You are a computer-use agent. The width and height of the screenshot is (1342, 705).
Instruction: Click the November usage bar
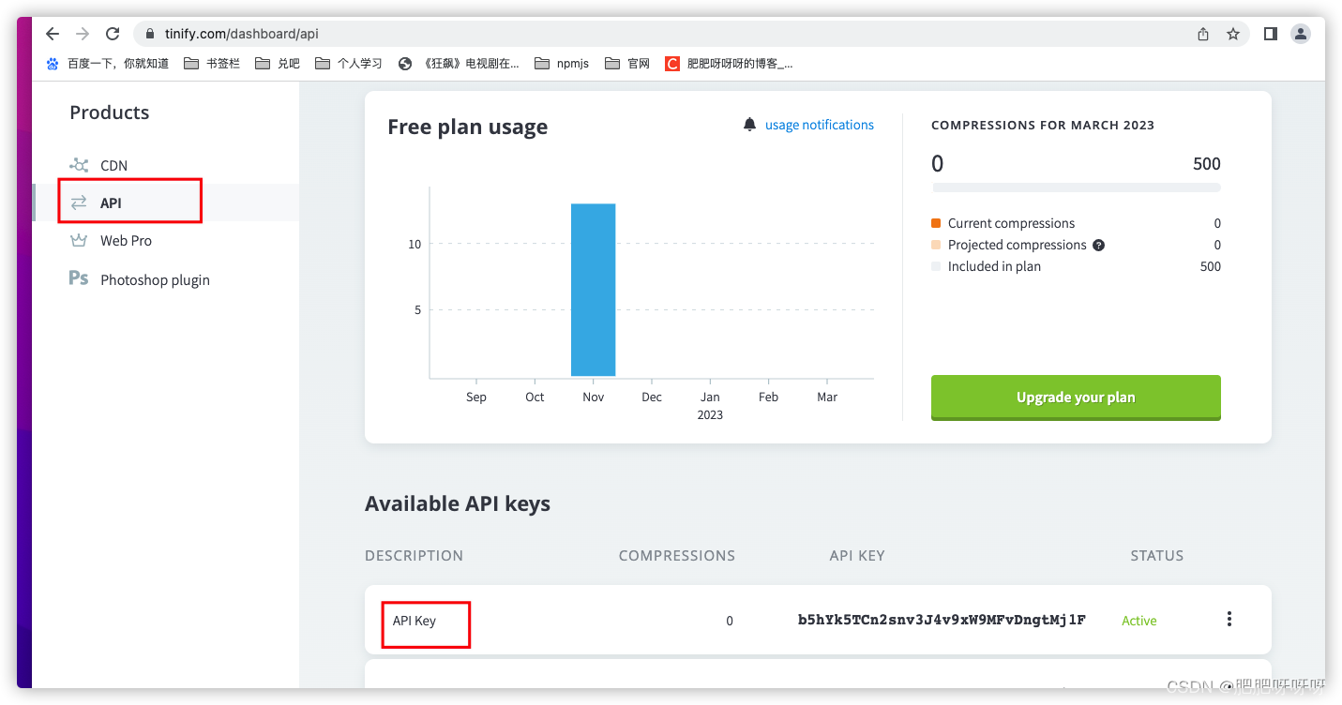(593, 290)
